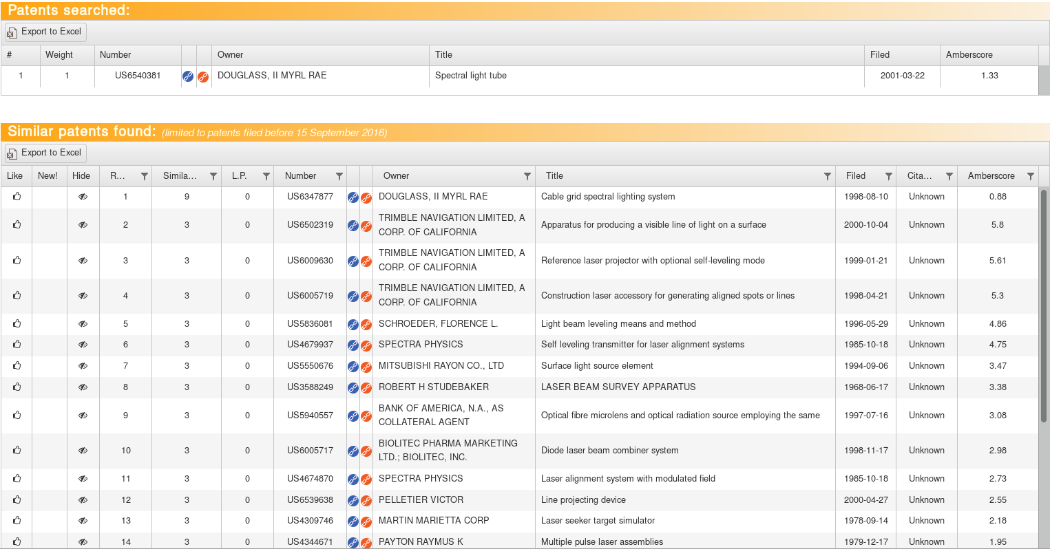Click thumbs-up for patent US5836081
1050x549 pixels.
pos(17,323)
